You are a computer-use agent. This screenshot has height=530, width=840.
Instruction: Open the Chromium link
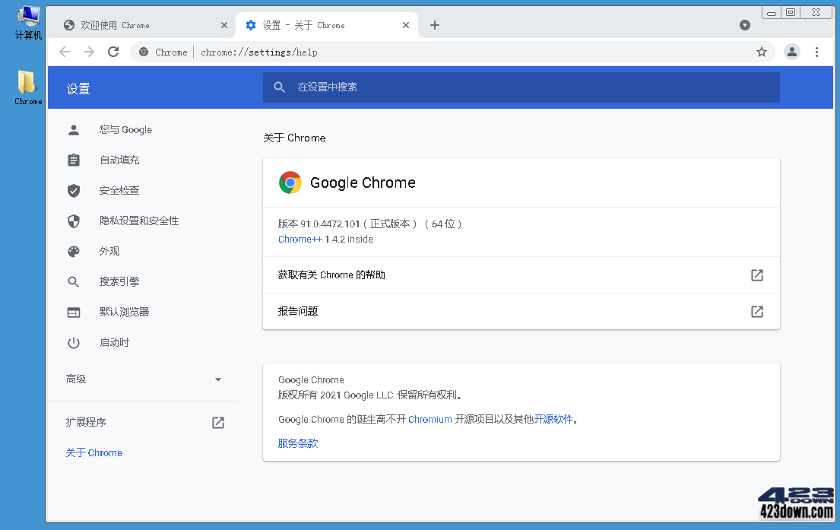430,419
